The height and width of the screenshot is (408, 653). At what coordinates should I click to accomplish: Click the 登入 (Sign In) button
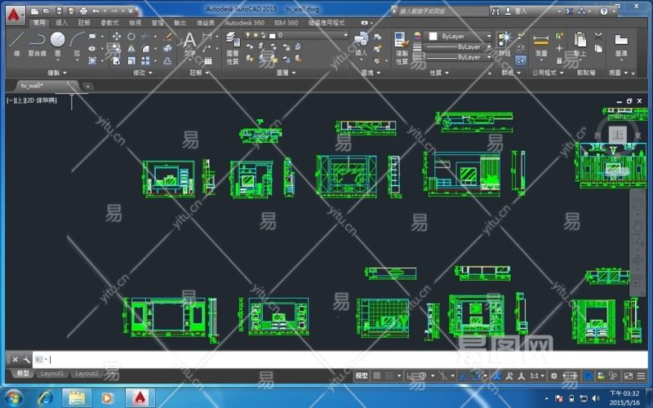point(517,11)
